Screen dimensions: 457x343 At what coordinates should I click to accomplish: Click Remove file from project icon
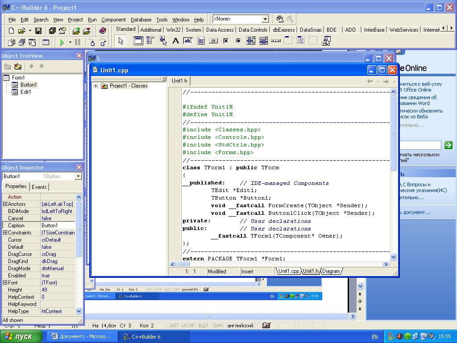(x=87, y=30)
